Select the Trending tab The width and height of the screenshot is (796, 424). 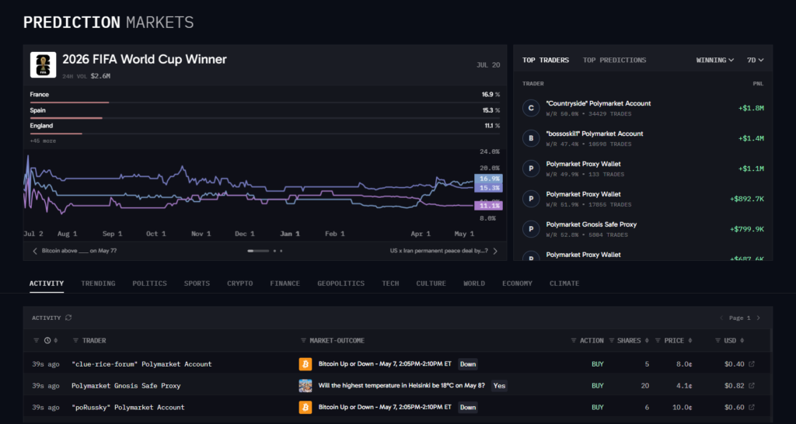coord(98,283)
